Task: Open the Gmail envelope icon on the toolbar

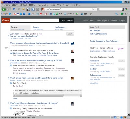Action: 46,14
